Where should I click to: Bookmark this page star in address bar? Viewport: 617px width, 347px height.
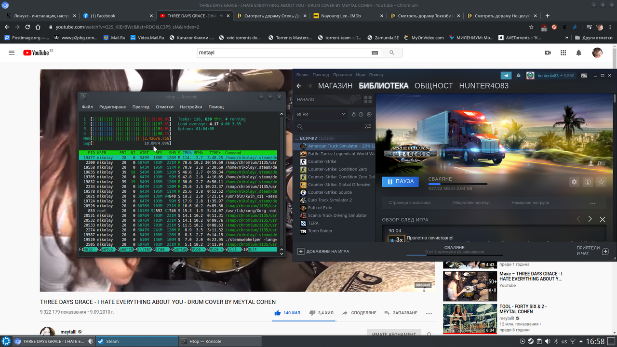(x=531, y=27)
